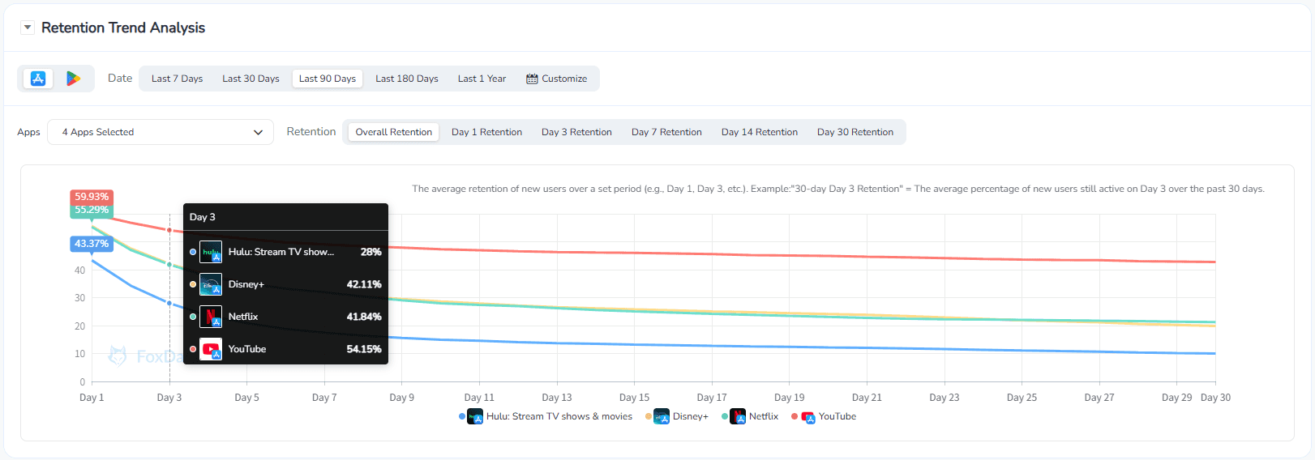Click the Hulu app icon in legend
The width and height of the screenshot is (1315, 460).
click(476, 417)
